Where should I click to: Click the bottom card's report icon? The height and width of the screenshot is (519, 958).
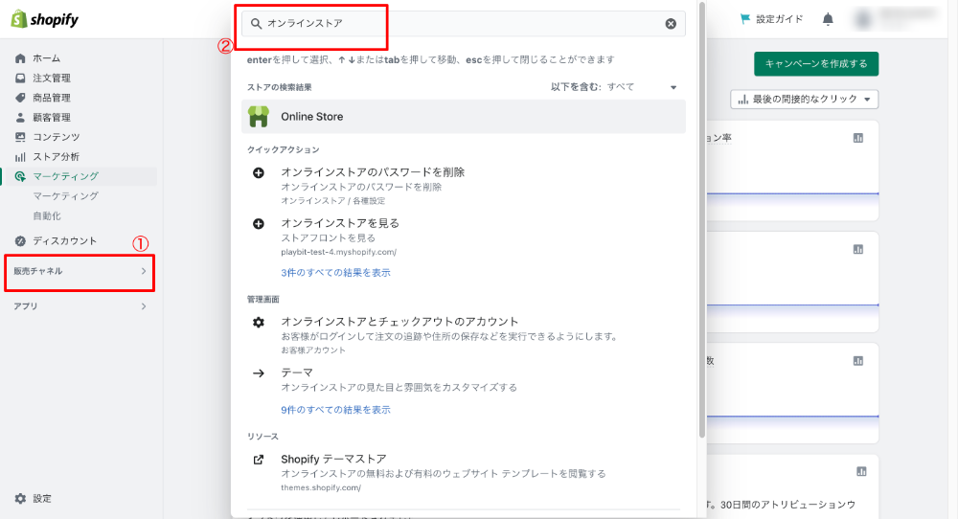pyautogui.click(x=861, y=471)
